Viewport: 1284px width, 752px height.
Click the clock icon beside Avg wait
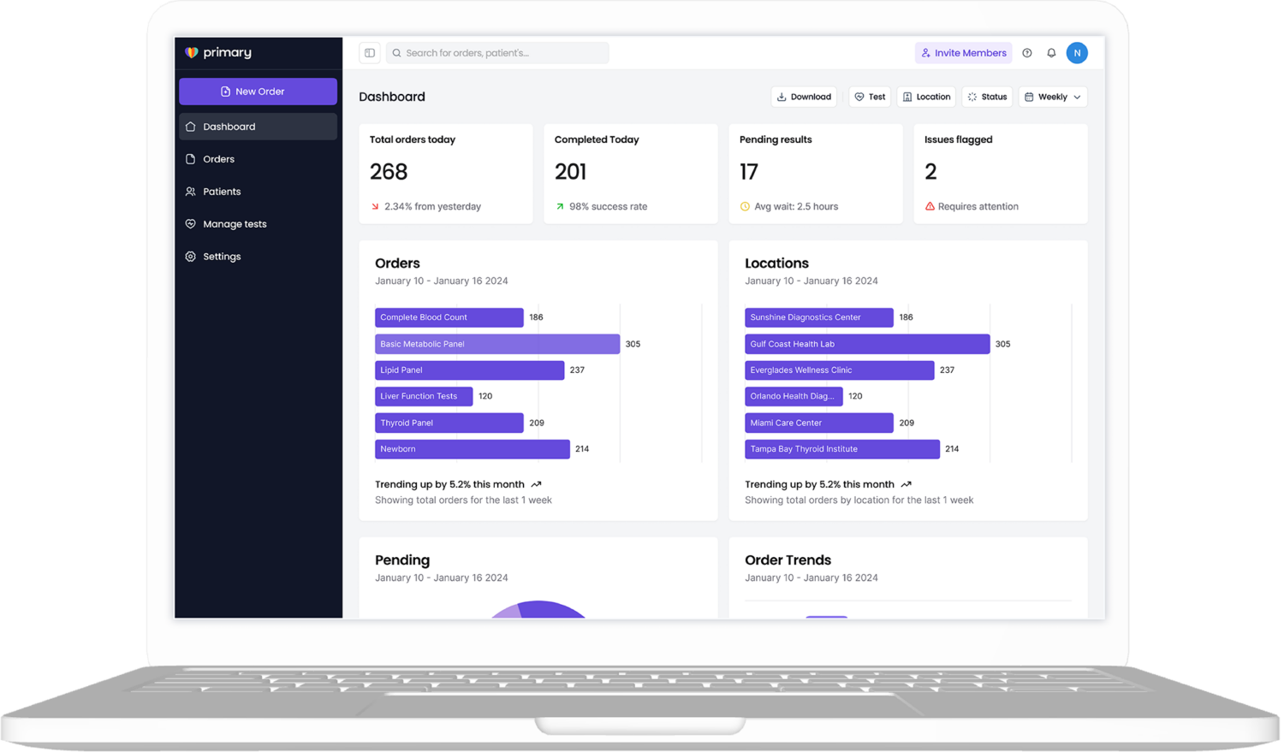[745, 206]
